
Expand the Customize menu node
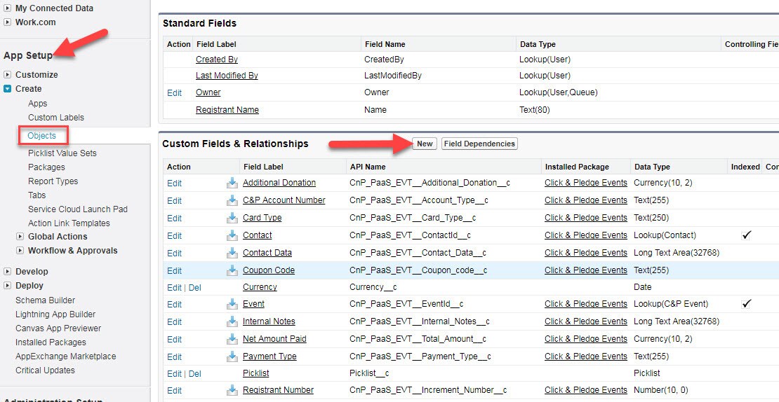point(8,75)
